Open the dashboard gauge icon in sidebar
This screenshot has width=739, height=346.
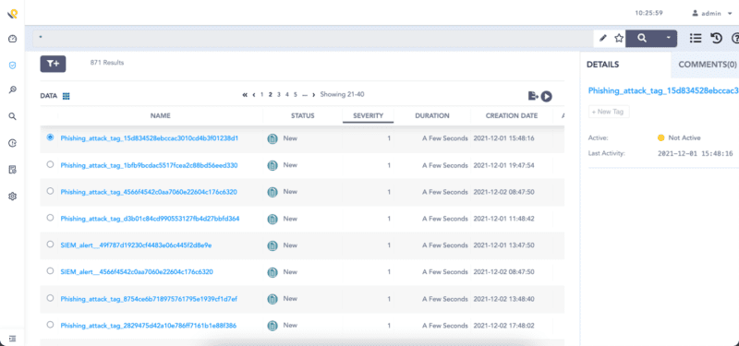click(13, 39)
